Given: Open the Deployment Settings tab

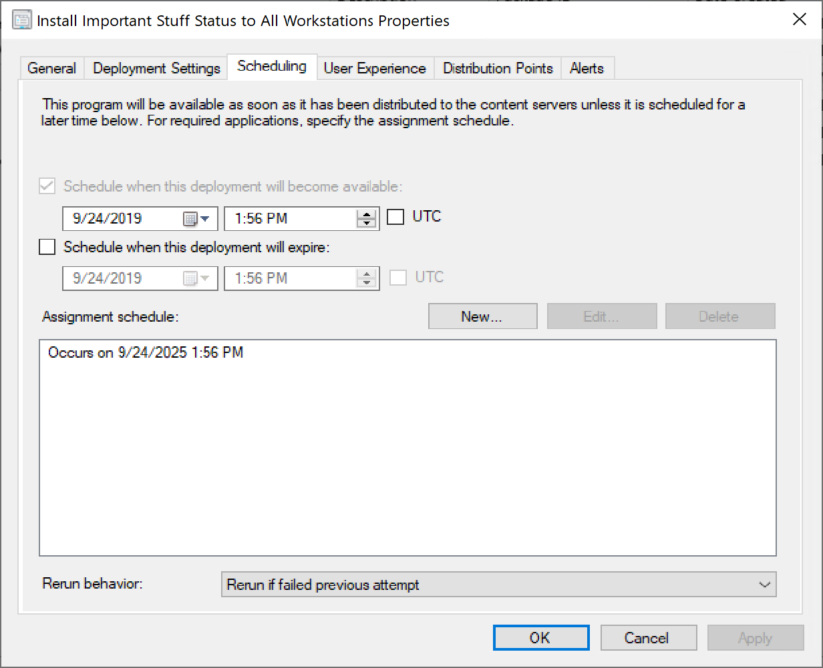Looking at the screenshot, I should click(x=156, y=69).
